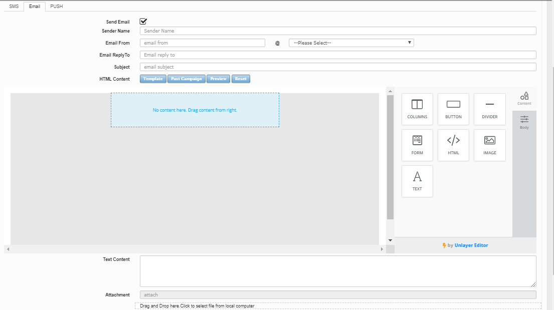Click the attachment drag and drop area

(x=337, y=306)
